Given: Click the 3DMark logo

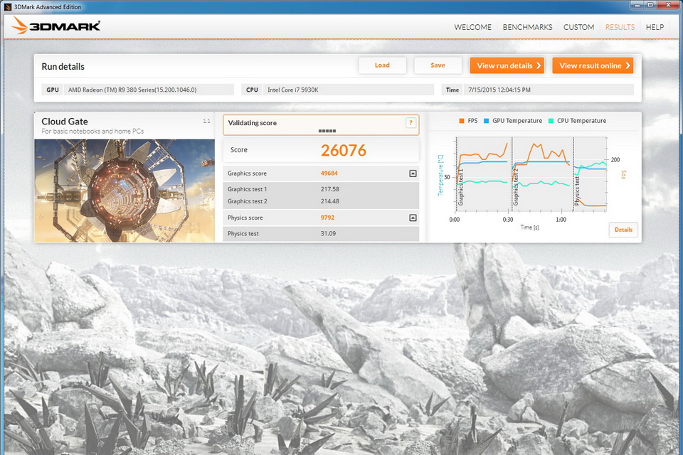Looking at the screenshot, I should pos(55,26).
